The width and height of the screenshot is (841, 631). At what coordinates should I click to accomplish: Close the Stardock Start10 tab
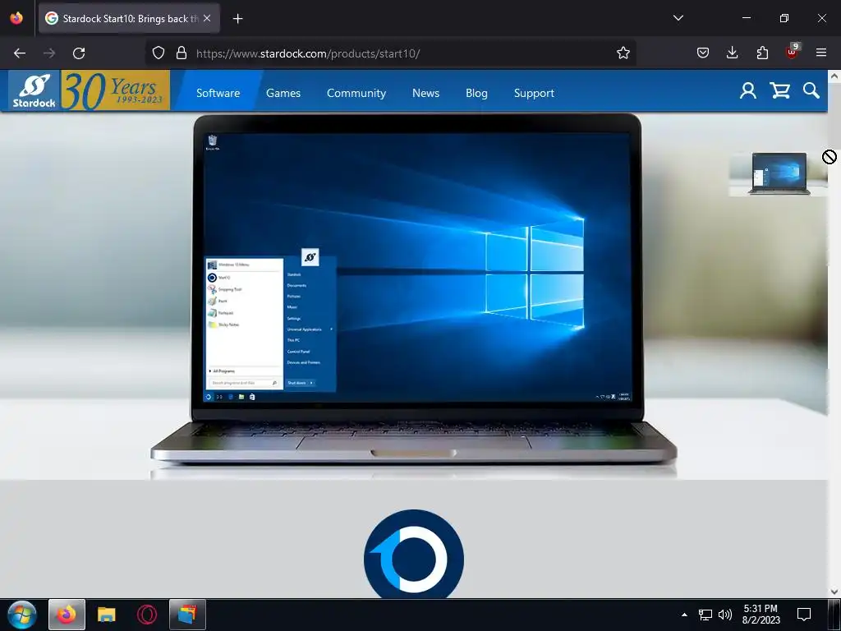point(207,18)
